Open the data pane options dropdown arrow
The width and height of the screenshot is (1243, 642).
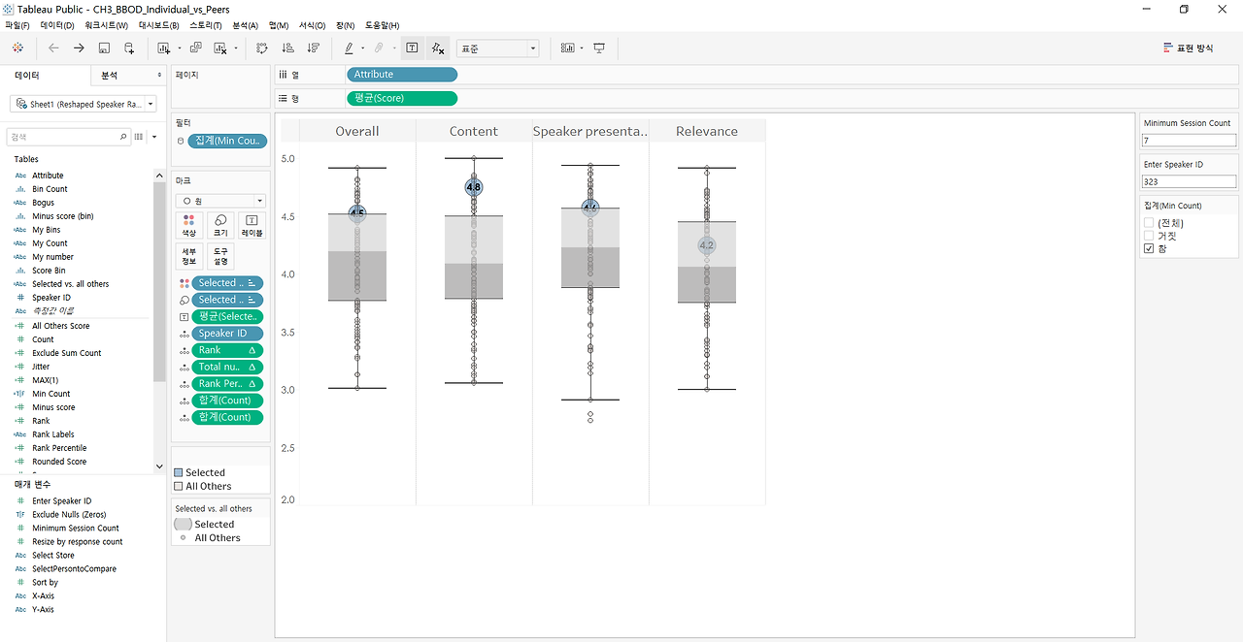tap(154, 137)
